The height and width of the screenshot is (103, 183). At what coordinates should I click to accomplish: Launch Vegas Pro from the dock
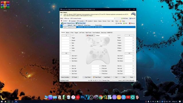point(87,97)
